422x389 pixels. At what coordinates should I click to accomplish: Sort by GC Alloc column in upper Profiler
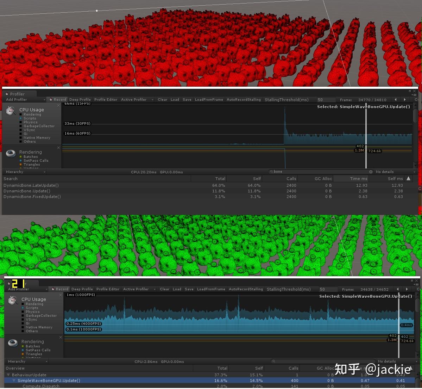click(315, 178)
